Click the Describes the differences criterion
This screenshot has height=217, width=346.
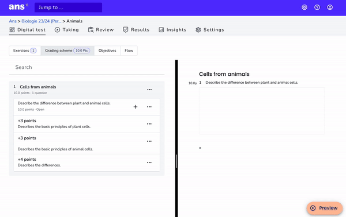coord(86,162)
